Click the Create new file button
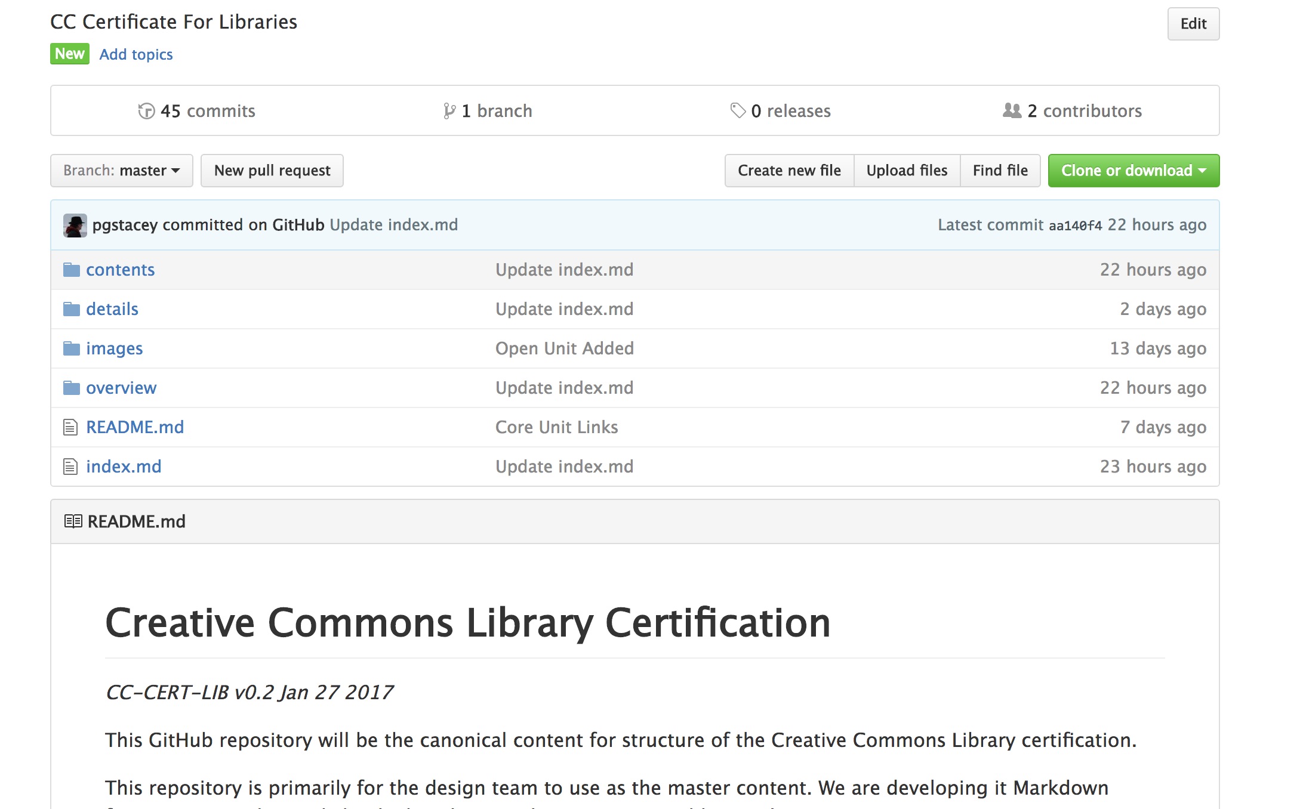1306x809 pixels. [789, 171]
